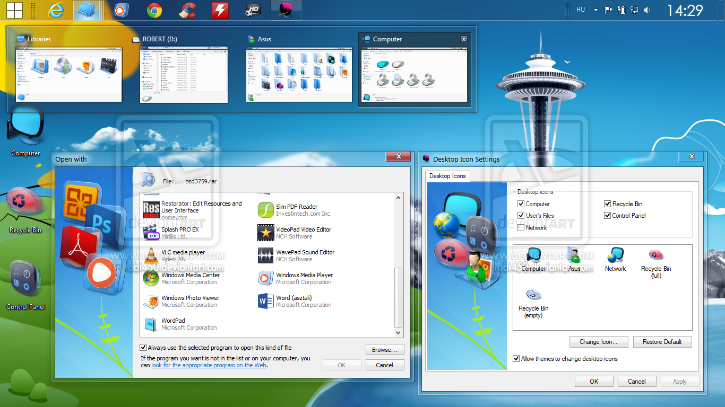Choose VideoPad Video Editor
725x407 pixels.
[295, 233]
